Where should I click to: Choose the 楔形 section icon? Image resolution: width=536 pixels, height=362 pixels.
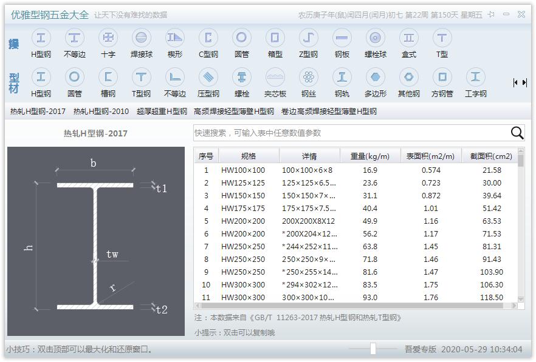click(x=174, y=38)
